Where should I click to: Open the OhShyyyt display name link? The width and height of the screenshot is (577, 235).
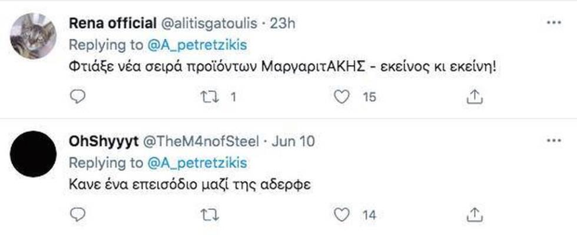[x=104, y=141]
